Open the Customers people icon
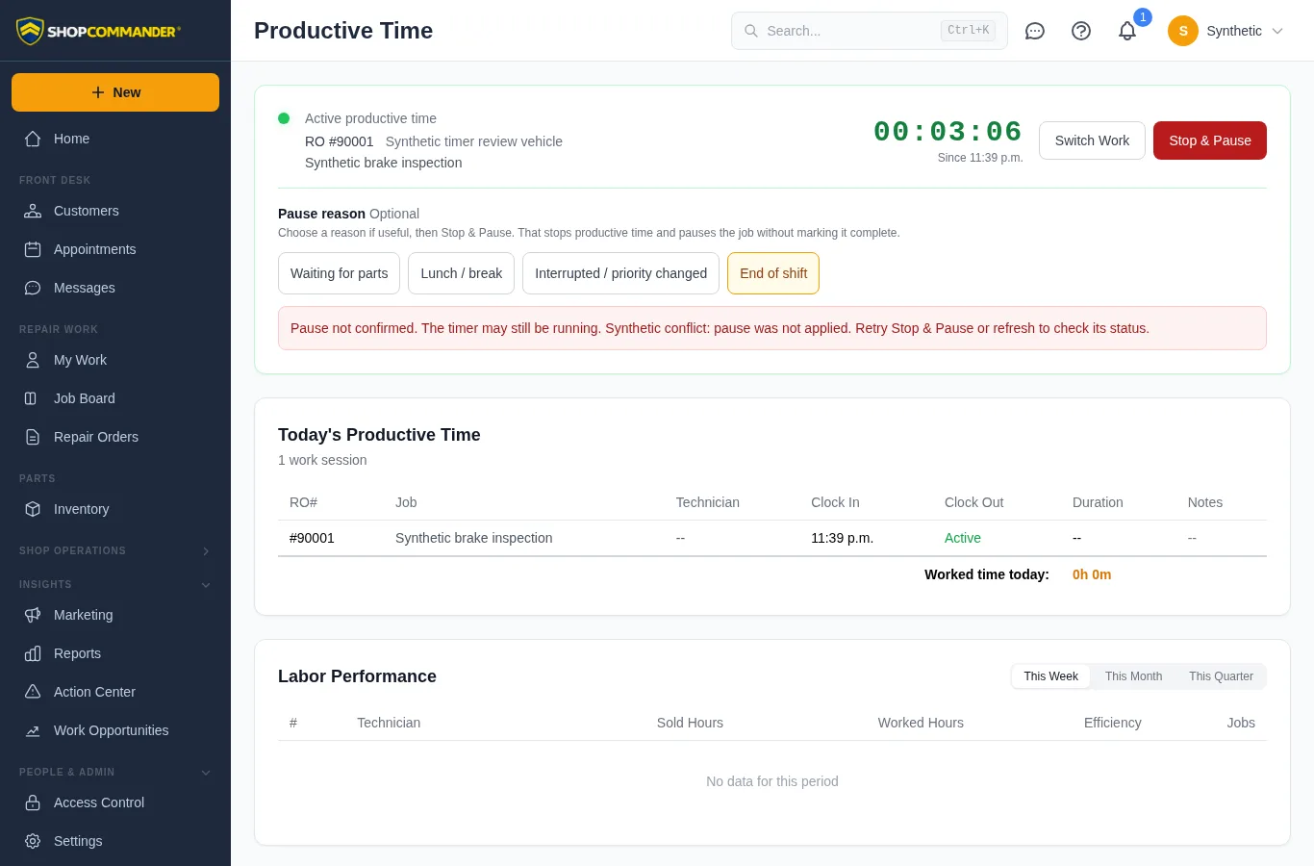 pos(33,211)
